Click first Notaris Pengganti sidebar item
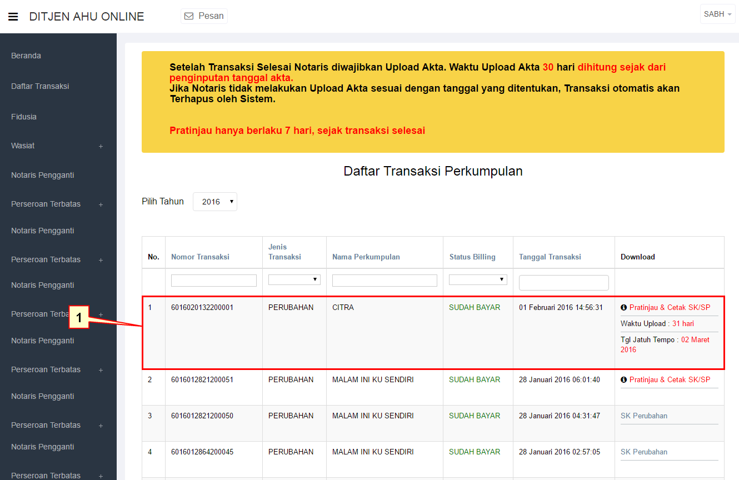 (x=42, y=175)
